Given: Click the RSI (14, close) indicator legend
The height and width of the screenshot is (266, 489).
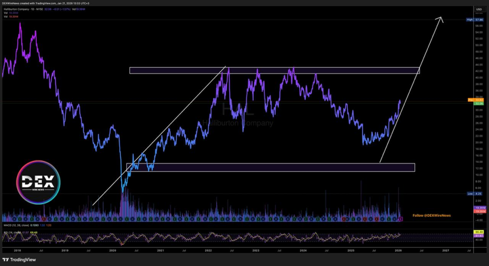Looking at the screenshot, I should point(11,232).
